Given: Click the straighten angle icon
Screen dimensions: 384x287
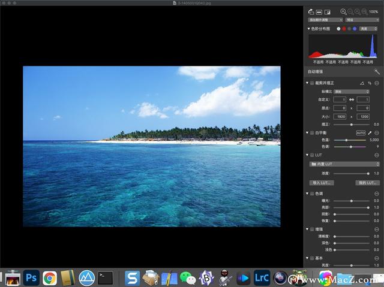Looking at the screenshot, I should tap(362, 83).
